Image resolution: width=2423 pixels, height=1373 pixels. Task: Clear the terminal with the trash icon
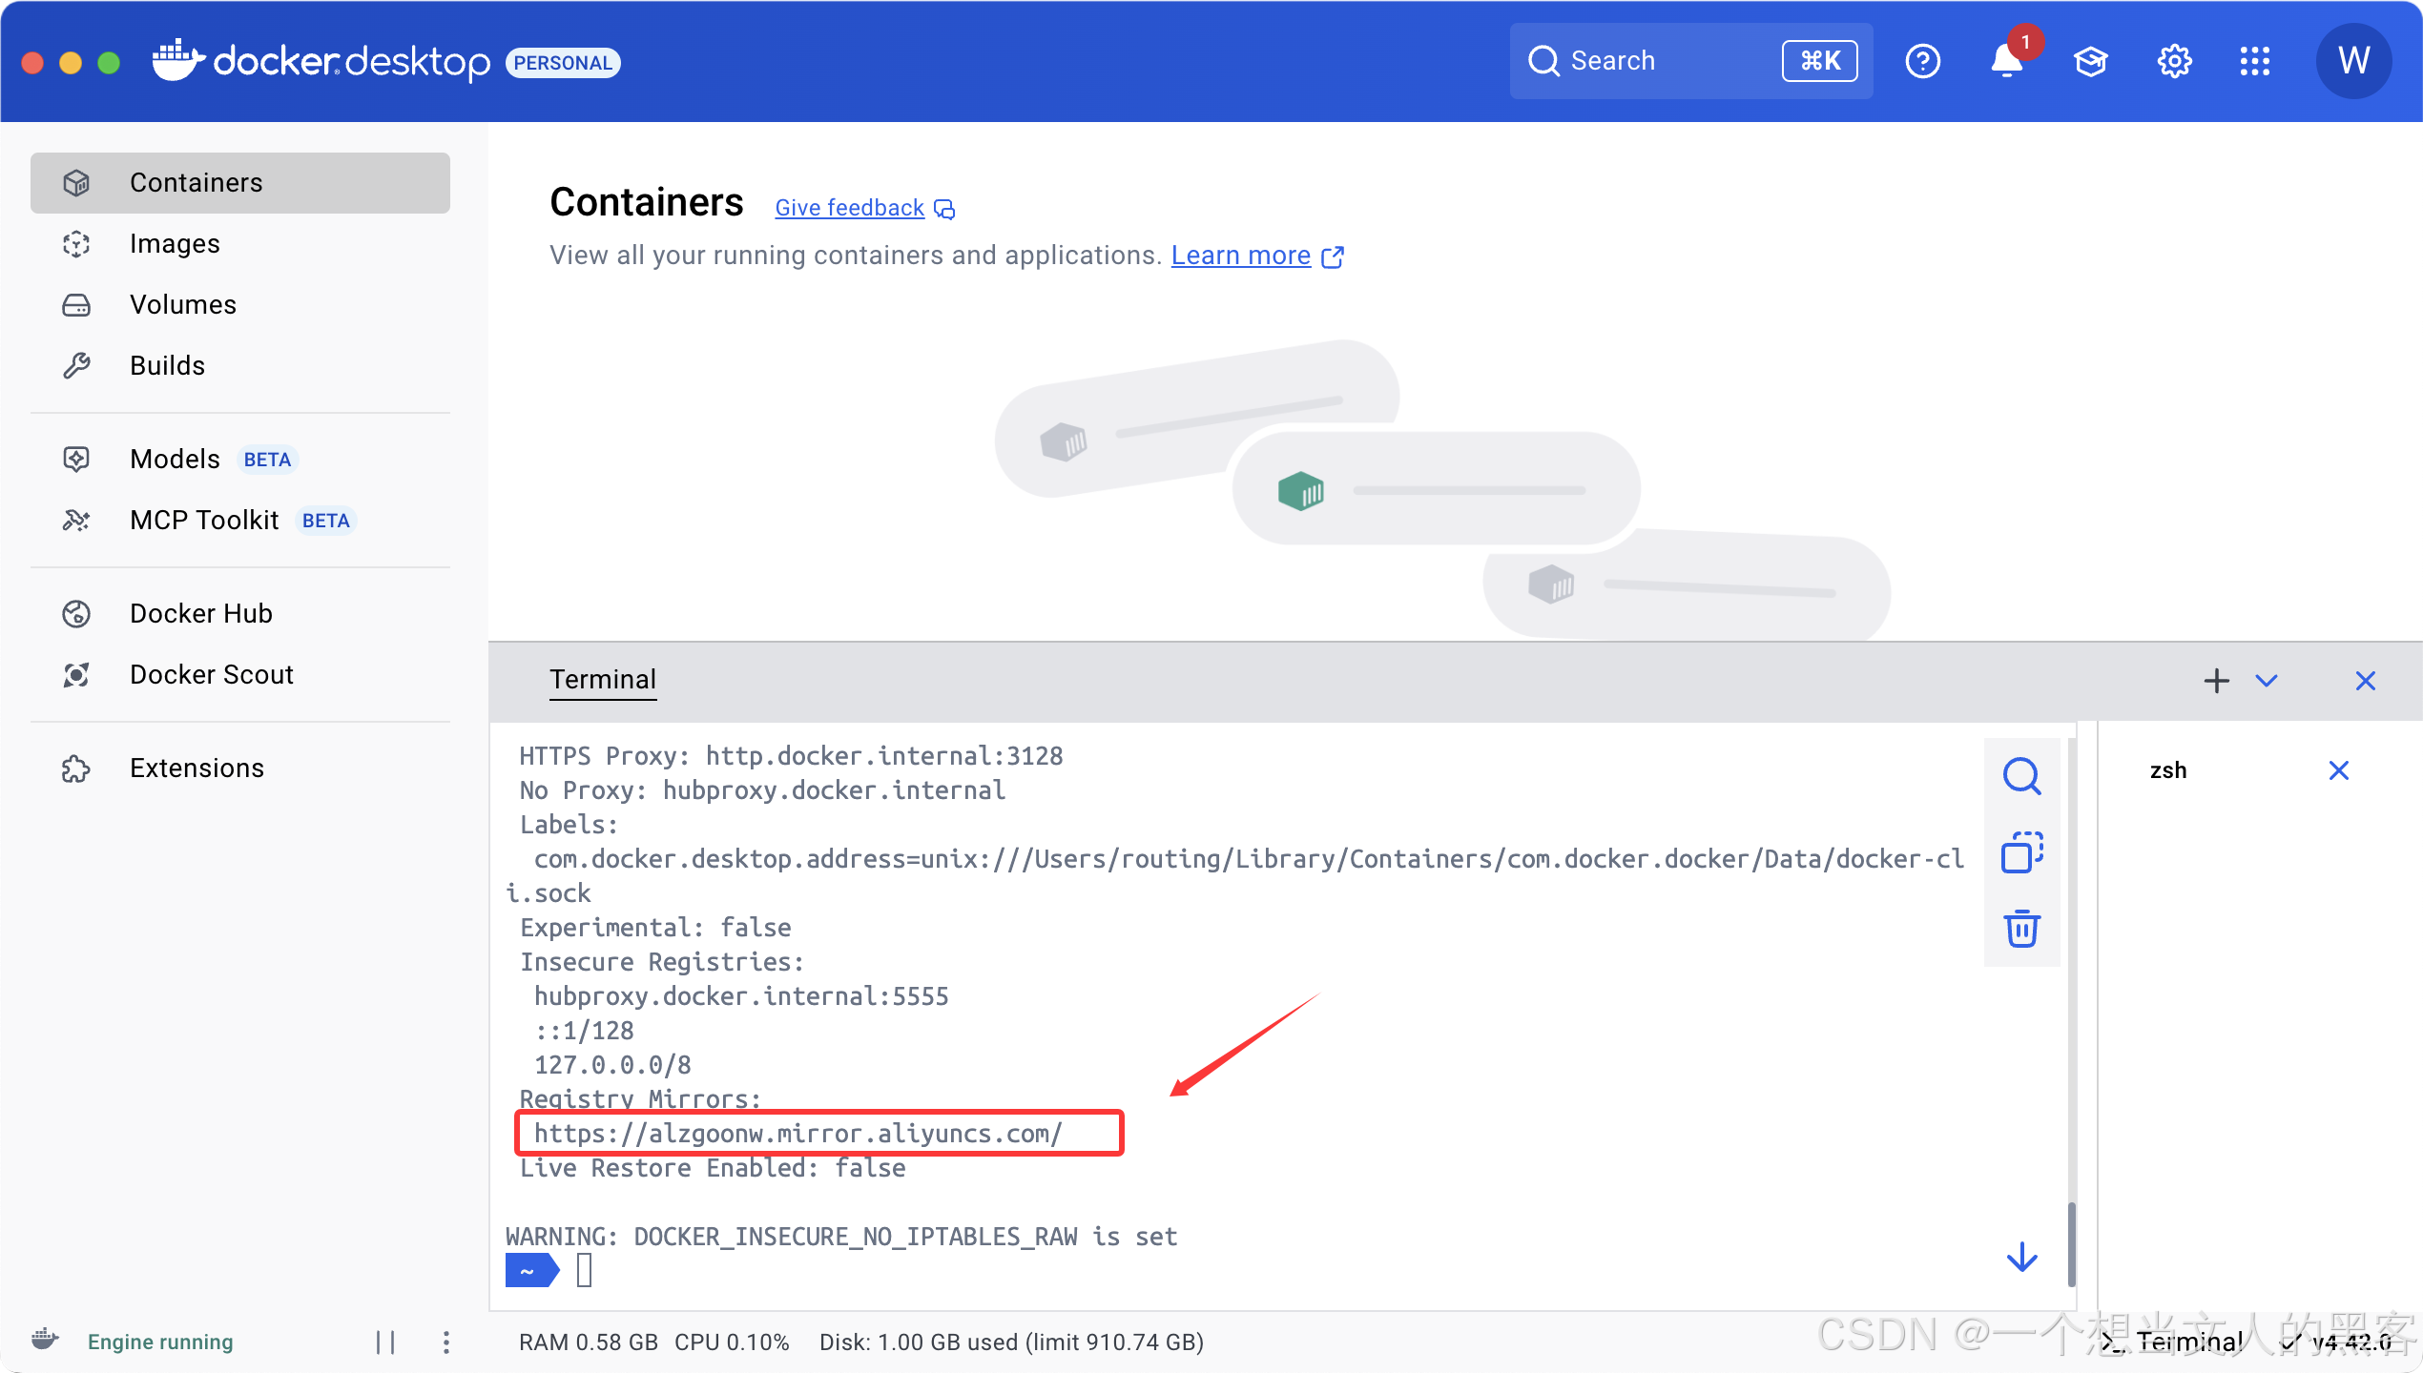(2021, 929)
